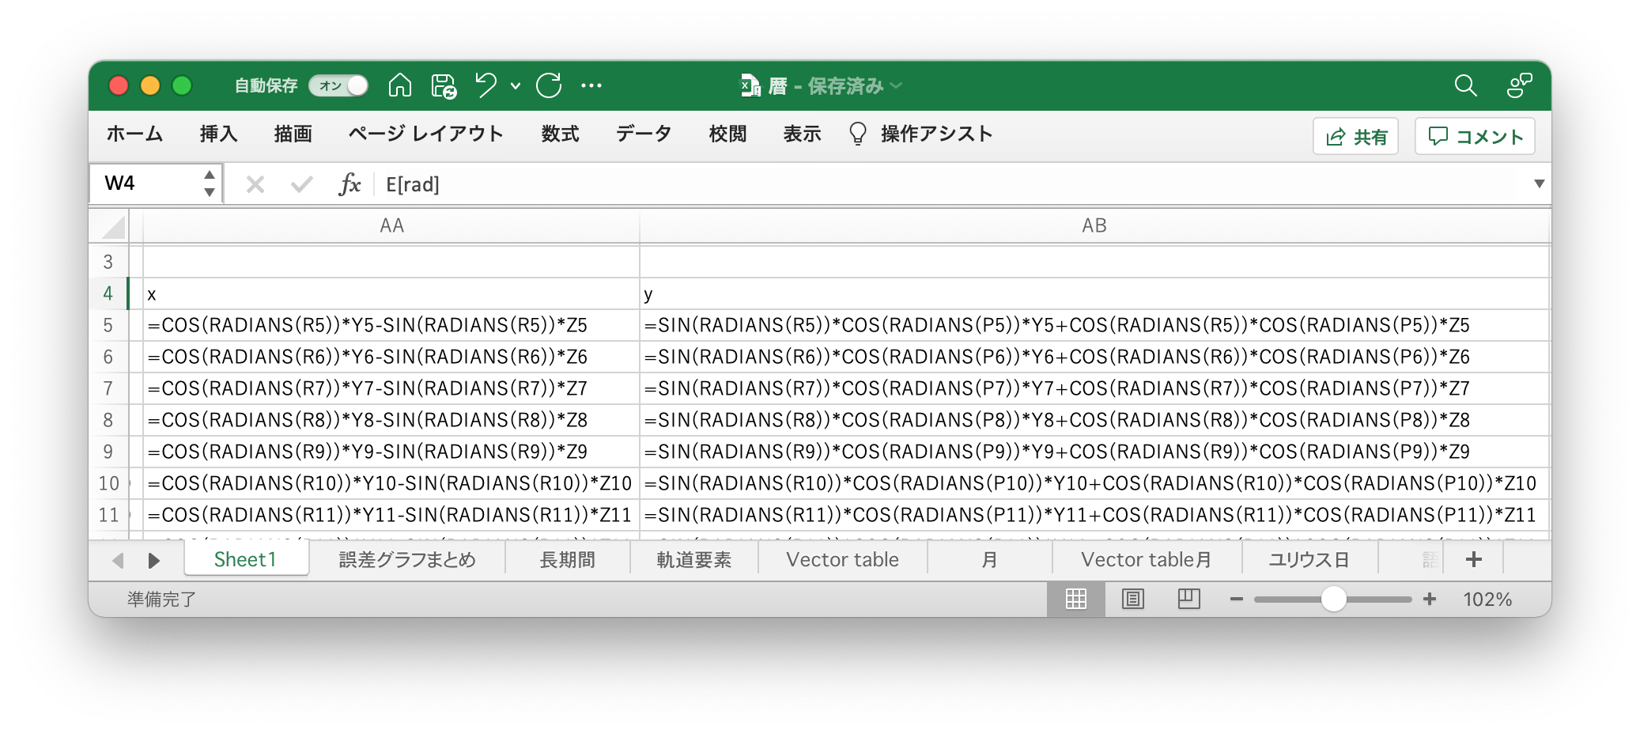Switch to 軌道要素 sheet tab
This screenshot has height=734, width=1640.
tap(694, 559)
